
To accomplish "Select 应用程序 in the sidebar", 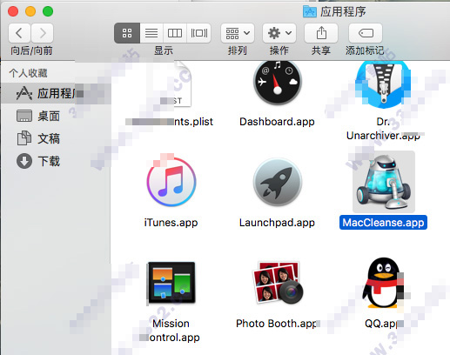I will [x=56, y=93].
